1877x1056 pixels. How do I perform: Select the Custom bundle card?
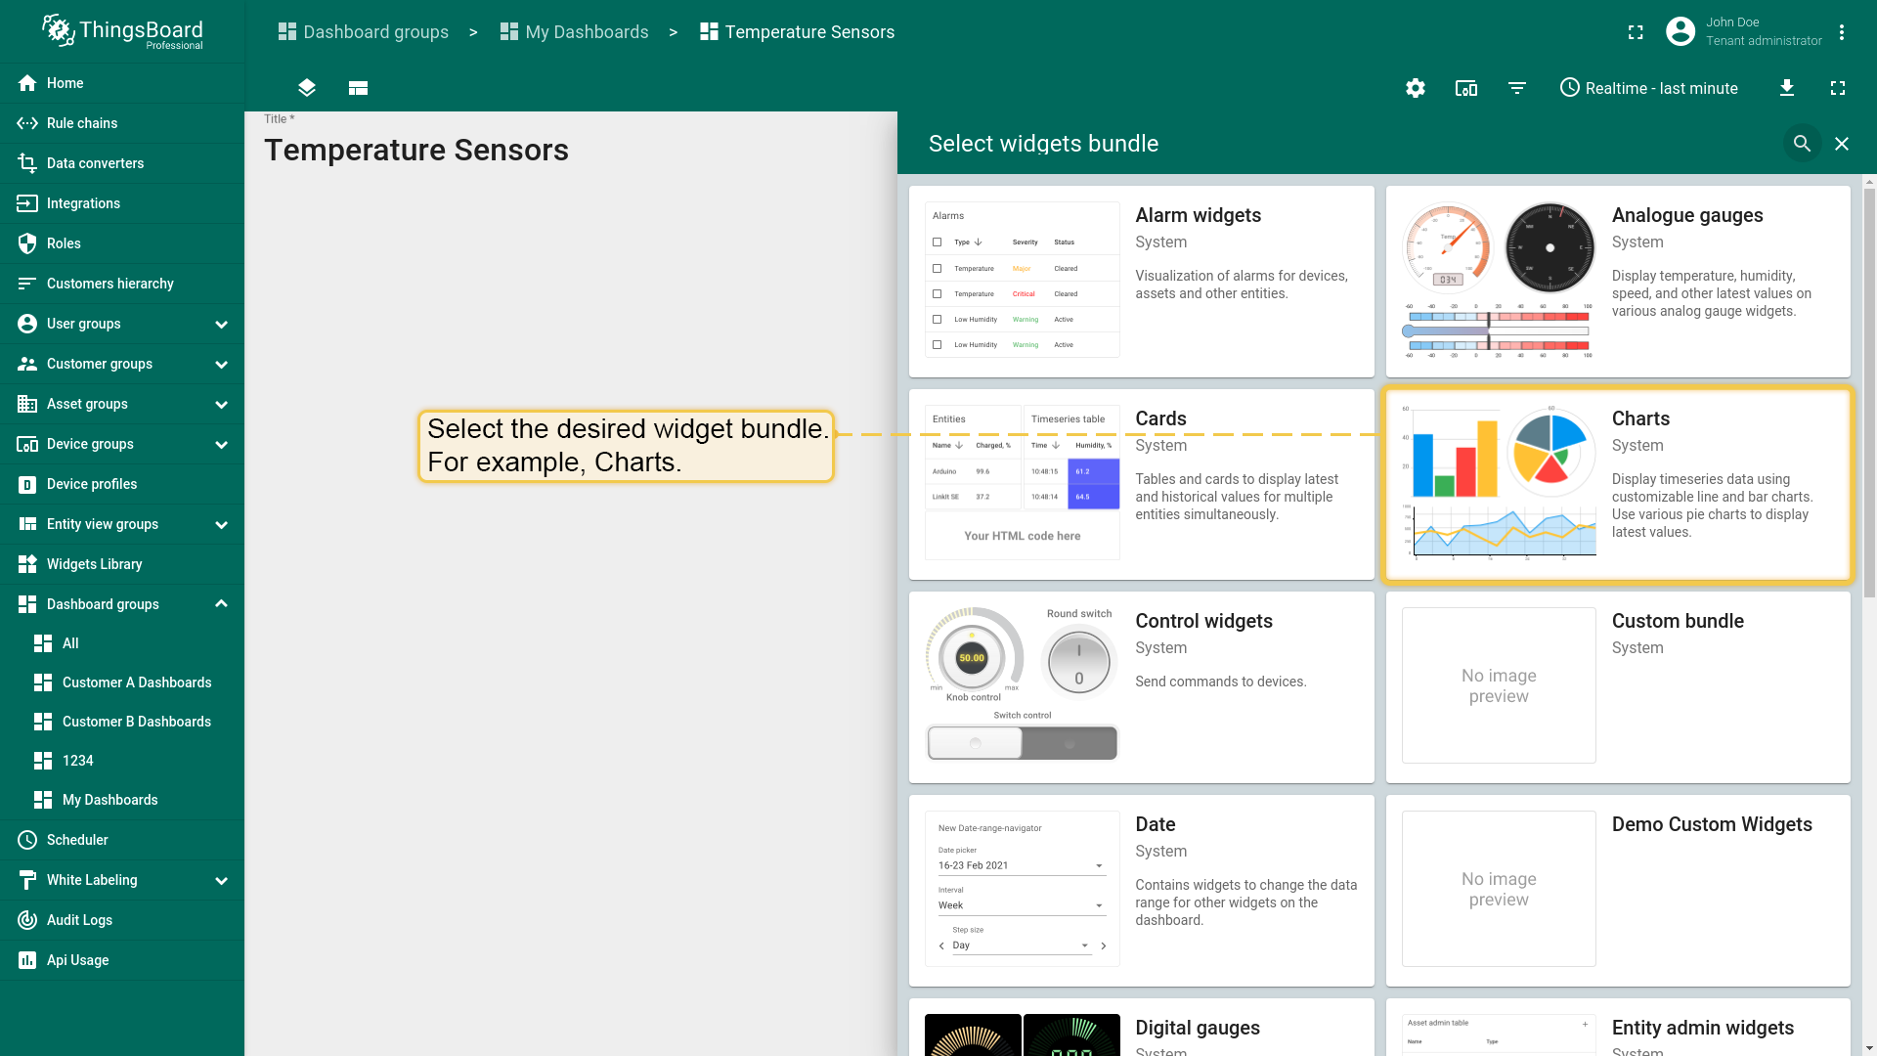point(1618,687)
